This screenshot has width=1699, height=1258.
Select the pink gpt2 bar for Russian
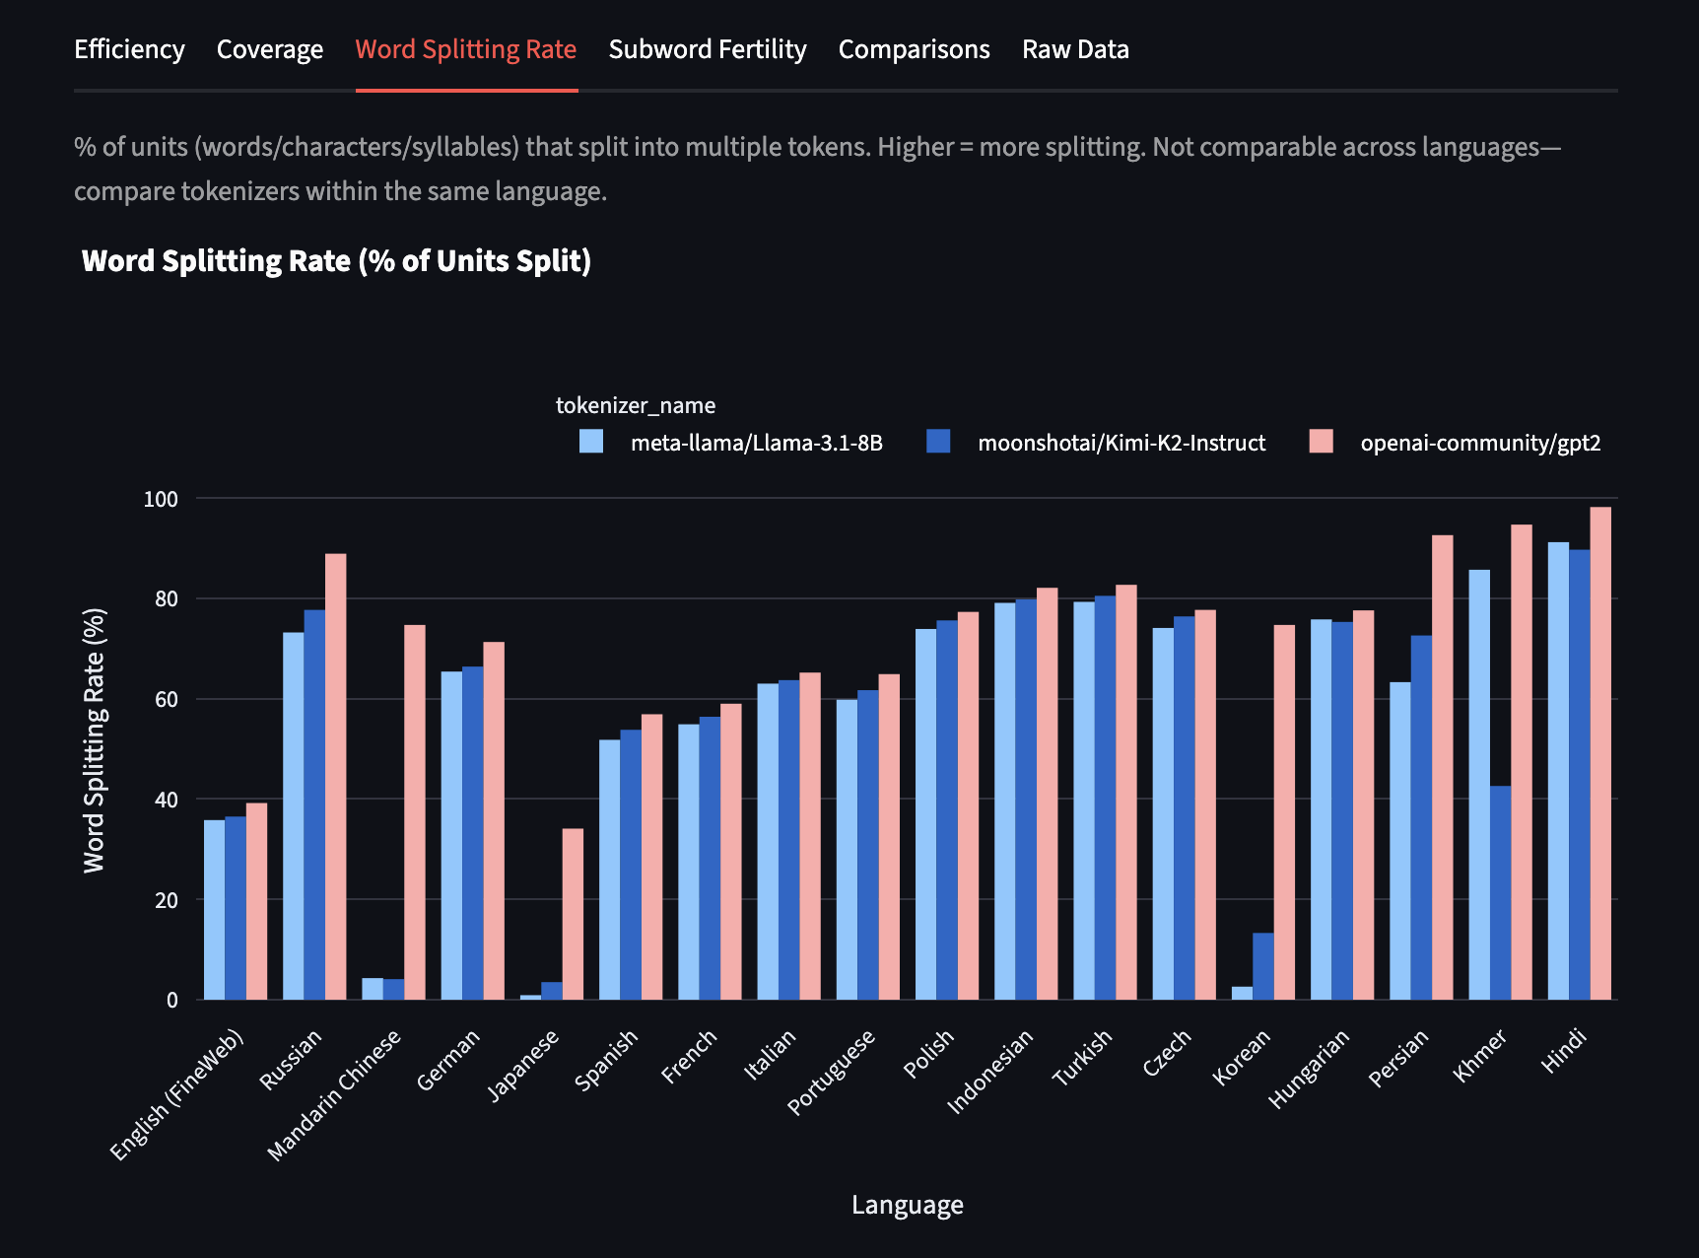tap(335, 777)
